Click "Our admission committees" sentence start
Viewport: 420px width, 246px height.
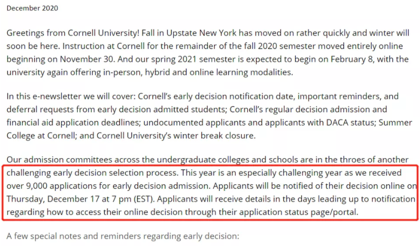(59, 160)
